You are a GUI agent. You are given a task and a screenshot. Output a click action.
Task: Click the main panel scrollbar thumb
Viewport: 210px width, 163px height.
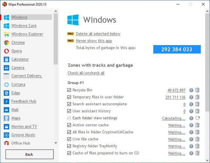pyautogui.click(x=207, y=62)
